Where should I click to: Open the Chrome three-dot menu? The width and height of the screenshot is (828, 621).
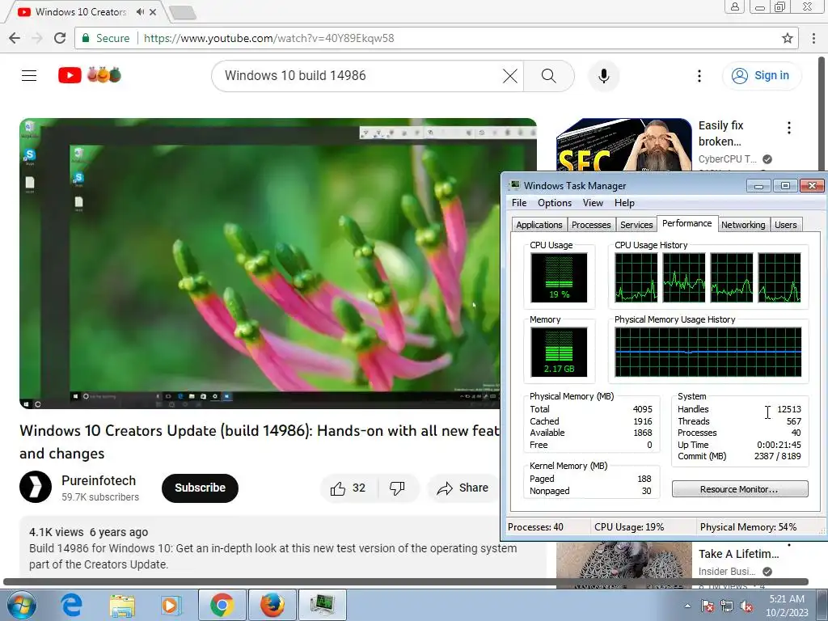pos(813,38)
